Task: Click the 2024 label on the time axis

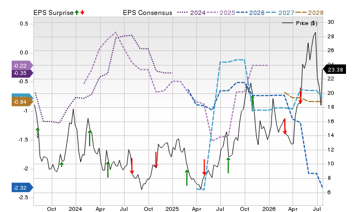Action: click(x=76, y=209)
